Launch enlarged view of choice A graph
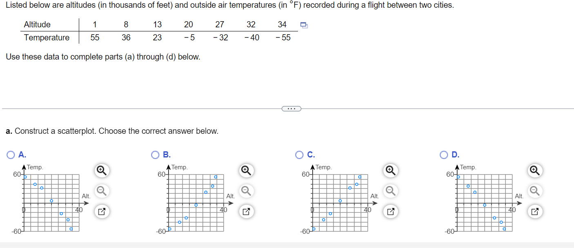This screenshot has width=574, height=248. (101, 211)
